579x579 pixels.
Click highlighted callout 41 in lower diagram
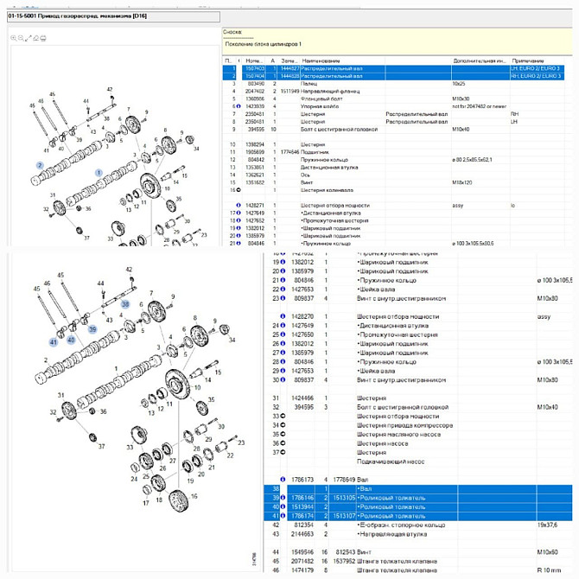point(54,342)
